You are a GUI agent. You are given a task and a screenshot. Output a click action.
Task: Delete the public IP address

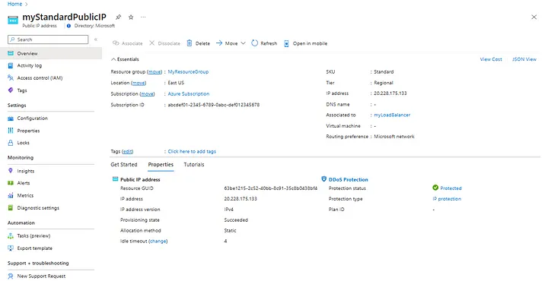click(198, 43)
